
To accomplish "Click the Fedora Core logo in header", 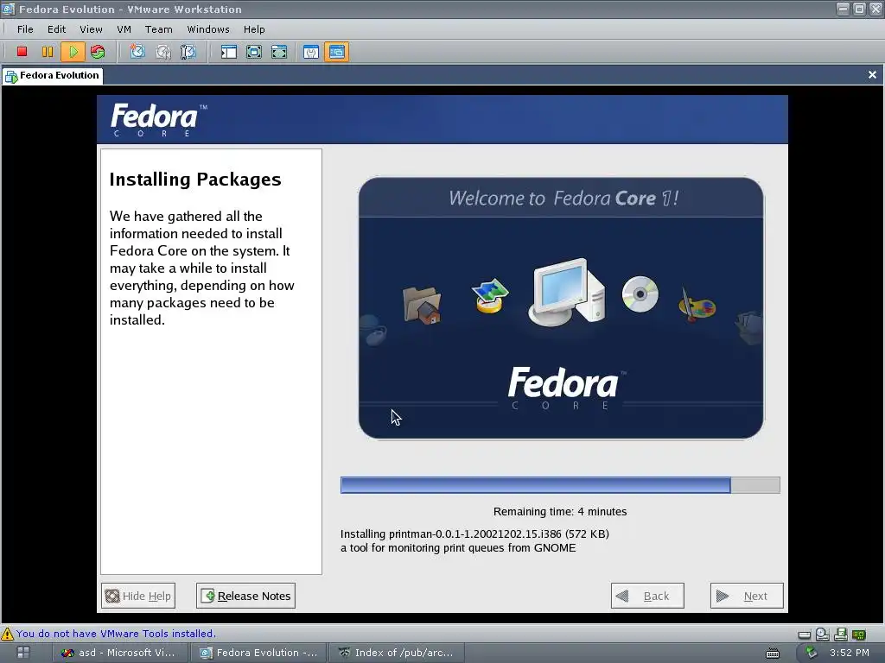I will coord(159,119).
